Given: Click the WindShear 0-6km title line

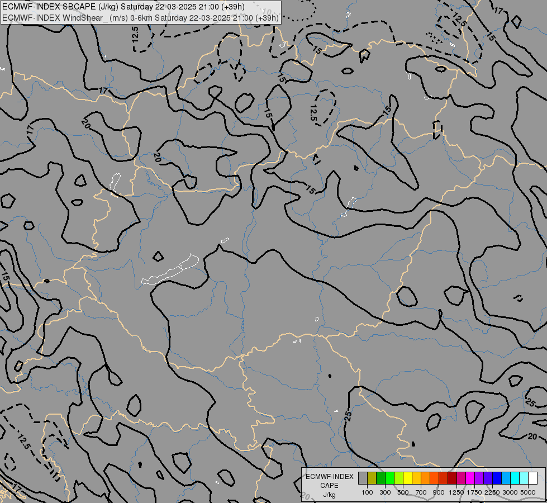Looking at the screenshot, I should (x=140, y=18).
